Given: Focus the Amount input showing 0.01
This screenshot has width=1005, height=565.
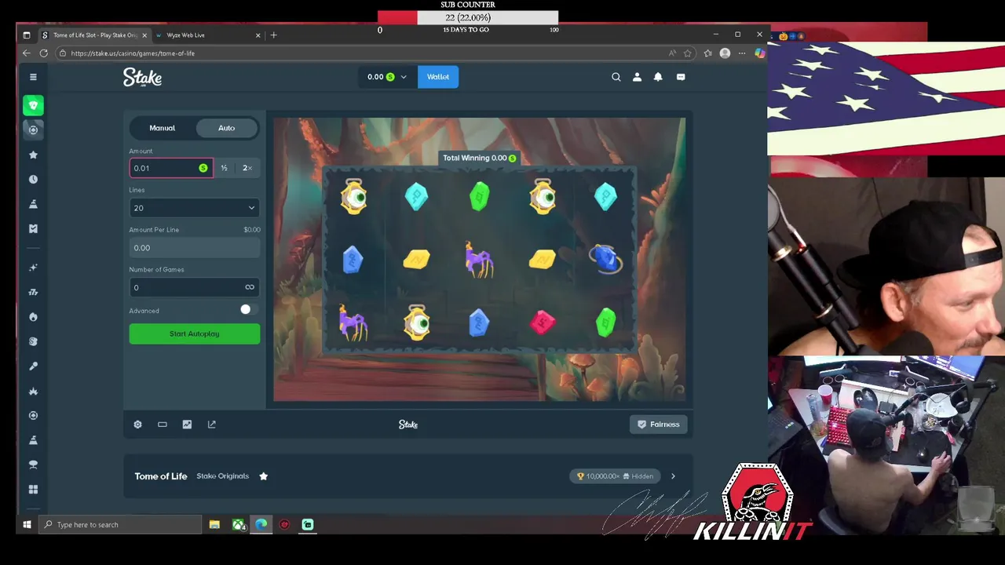Looking at the screenshot, I should (171, 168).
